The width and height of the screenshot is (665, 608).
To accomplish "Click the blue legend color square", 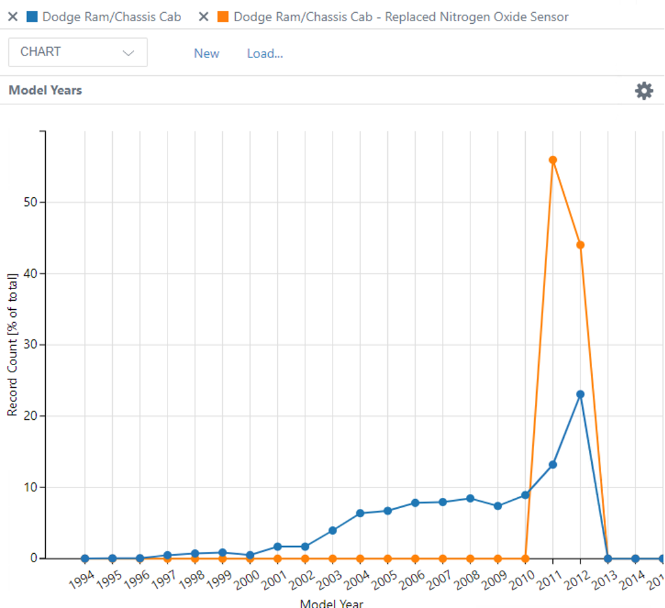I will [x=32, y=17].
